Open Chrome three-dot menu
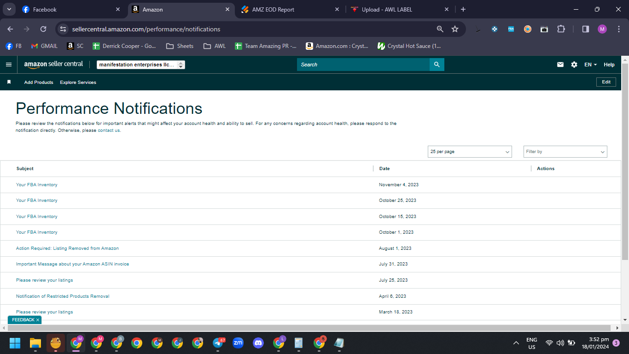This screenshot has height=354, width=629. 619,29
